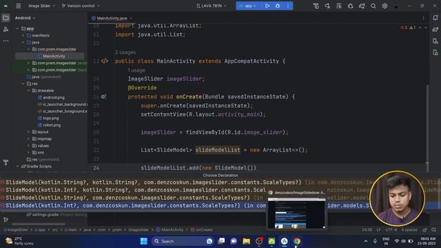Viewport: 441px width, 248px height.
Task: Open File Explorer from taskbar
Action: (247, 241)
